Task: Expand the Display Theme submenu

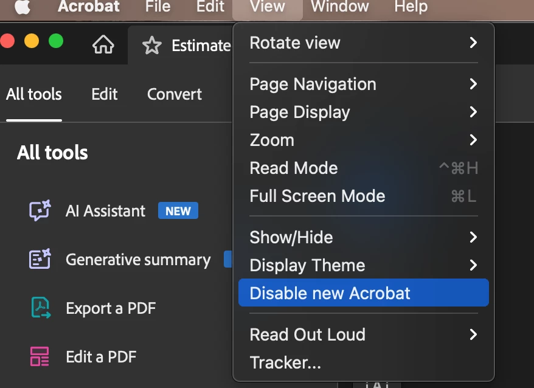Action: pos(363,265)
